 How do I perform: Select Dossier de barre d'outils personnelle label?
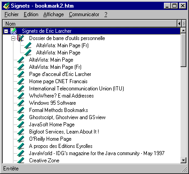tap(67, 38)
